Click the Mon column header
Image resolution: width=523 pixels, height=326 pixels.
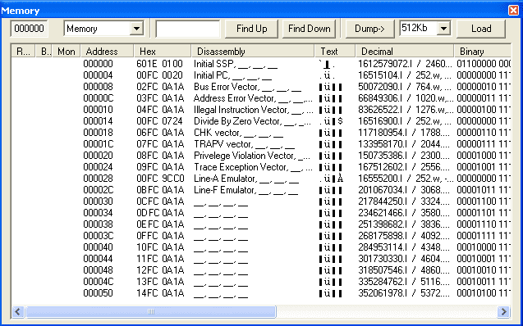tap(66, 52)
